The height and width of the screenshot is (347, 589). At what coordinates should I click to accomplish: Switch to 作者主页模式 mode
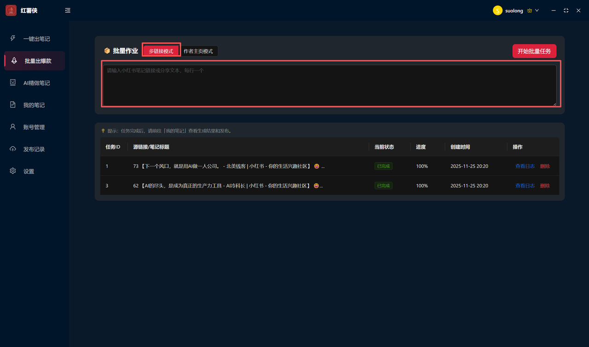click(198, 51)
